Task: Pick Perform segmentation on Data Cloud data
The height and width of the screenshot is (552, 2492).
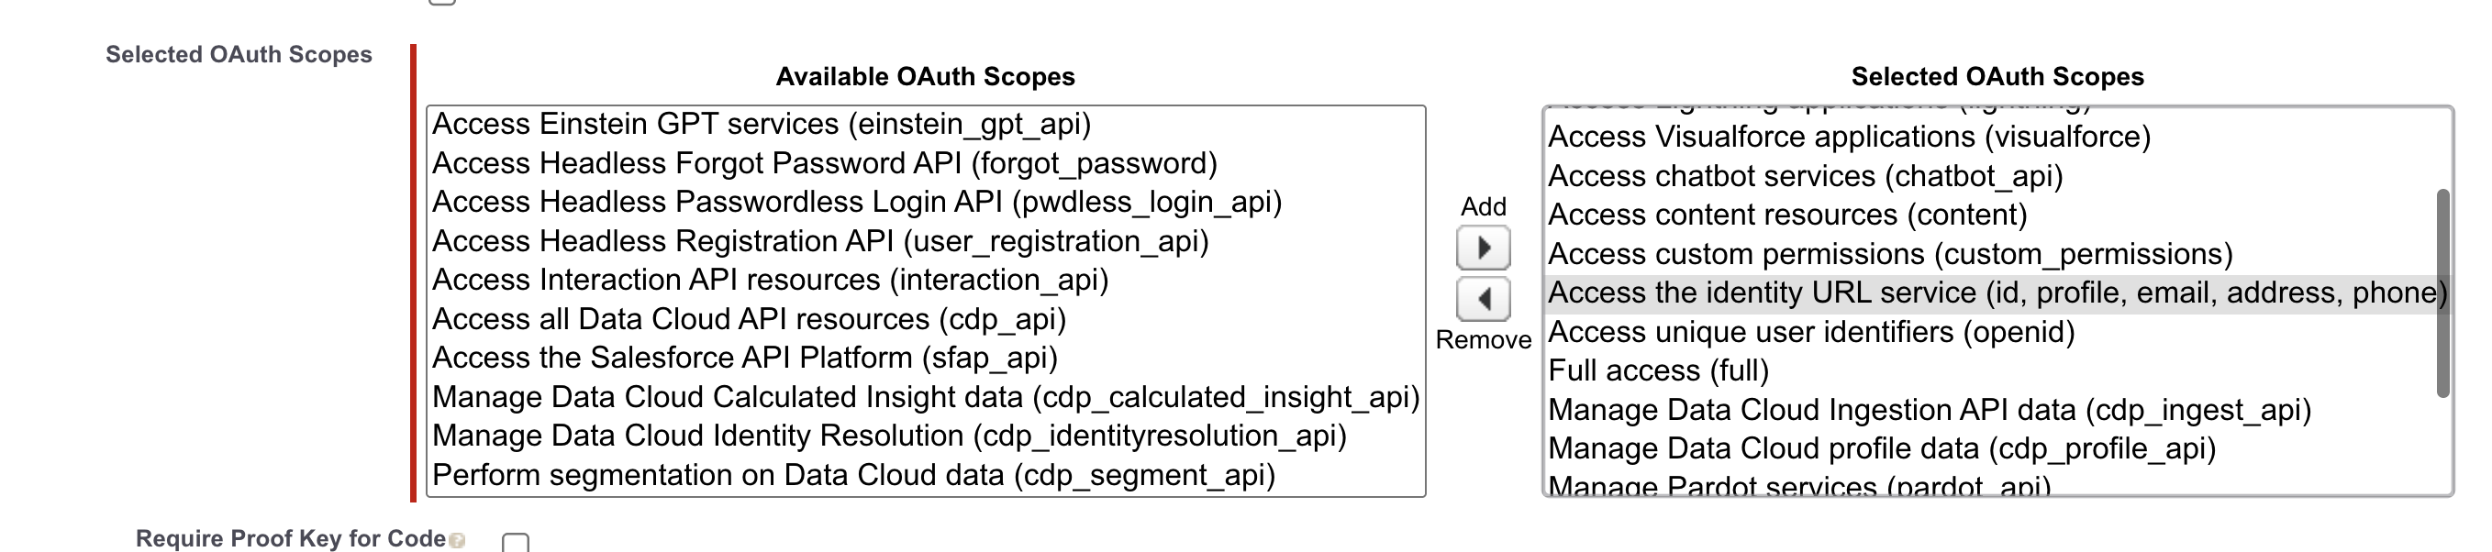Action: point(853,476)
